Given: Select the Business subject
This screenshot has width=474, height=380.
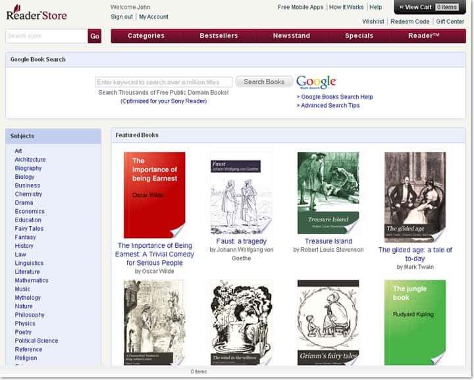Looking at the screenshot, I should coord(27,185).
